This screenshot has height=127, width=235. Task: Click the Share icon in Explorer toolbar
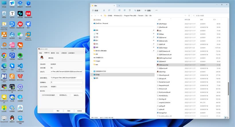point(125,10)
